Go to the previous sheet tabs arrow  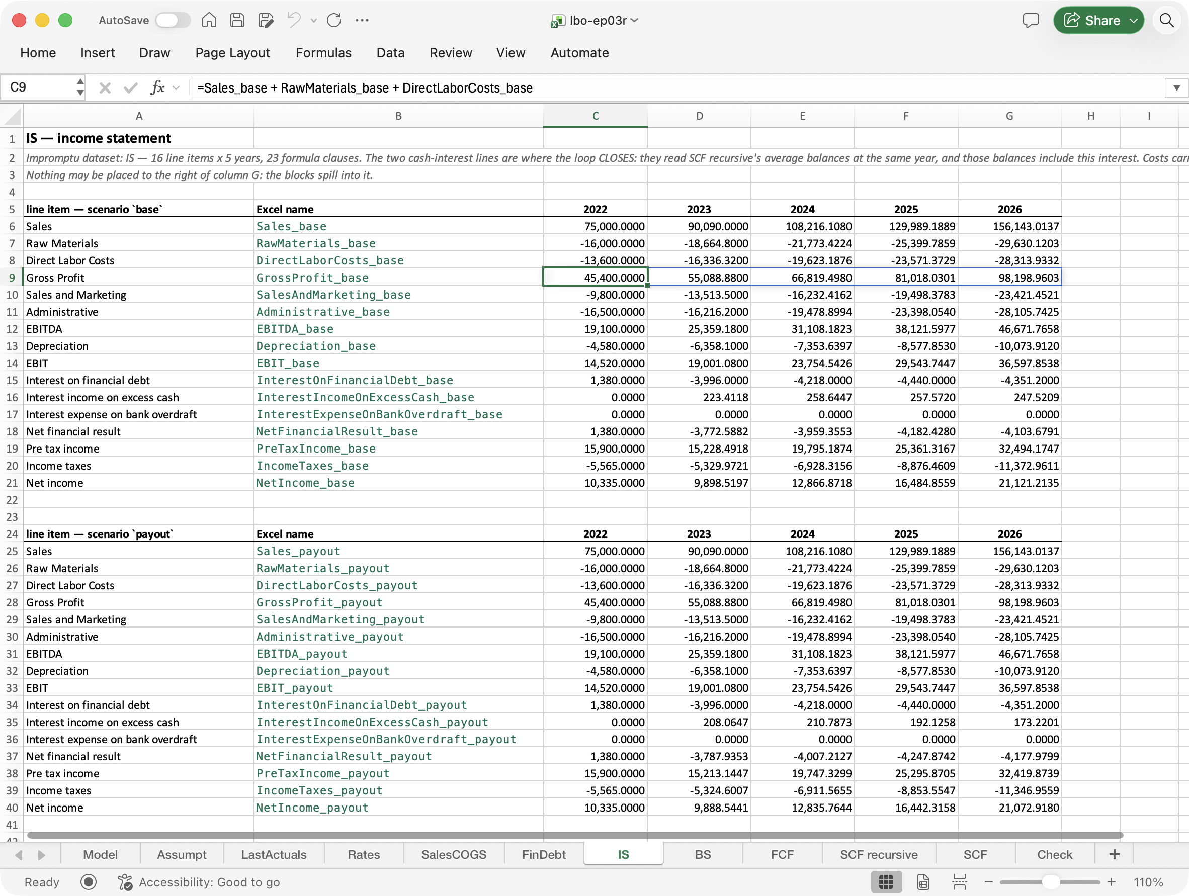coord(19,855)
